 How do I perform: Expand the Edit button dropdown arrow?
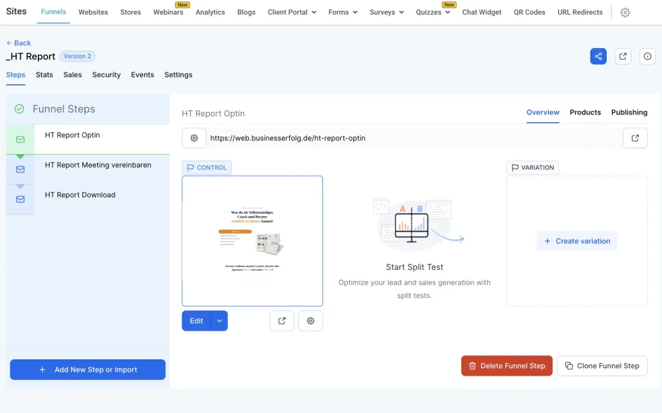click(219, 321)
